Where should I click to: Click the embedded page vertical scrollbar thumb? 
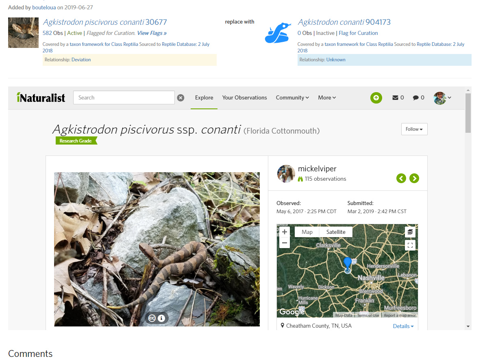coord(468,113)
